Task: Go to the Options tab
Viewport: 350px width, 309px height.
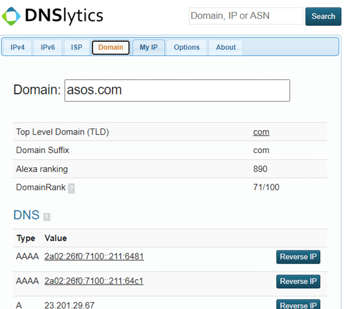Action: point(187,47)
